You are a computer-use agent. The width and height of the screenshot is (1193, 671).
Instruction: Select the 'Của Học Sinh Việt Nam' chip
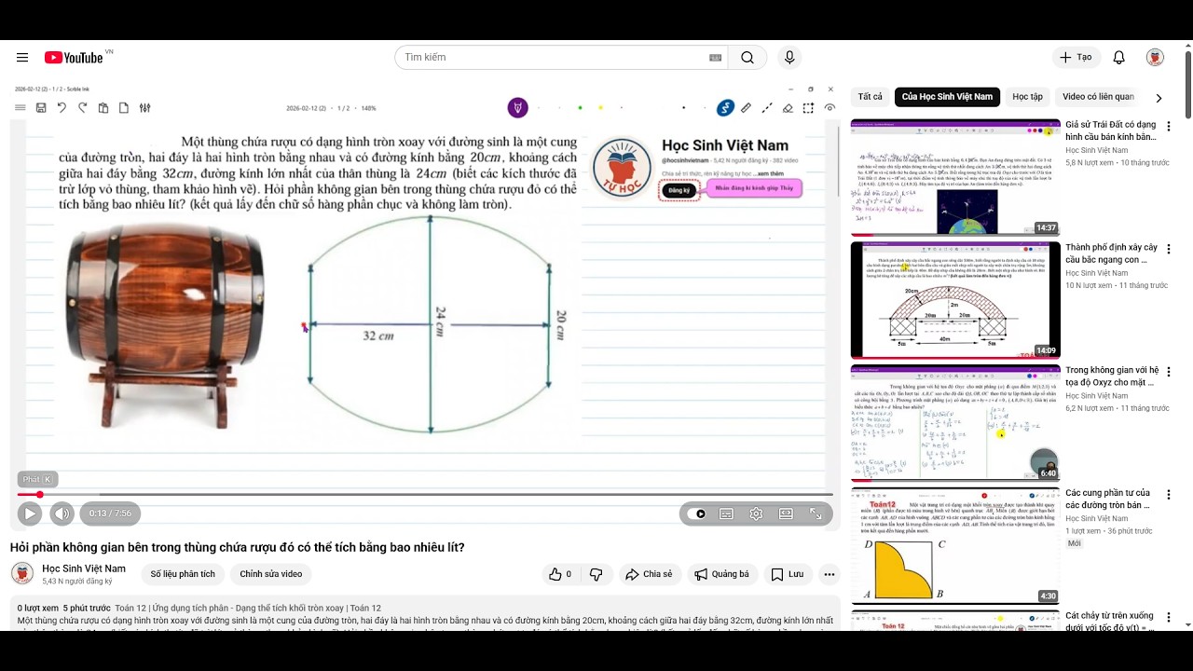947,97
